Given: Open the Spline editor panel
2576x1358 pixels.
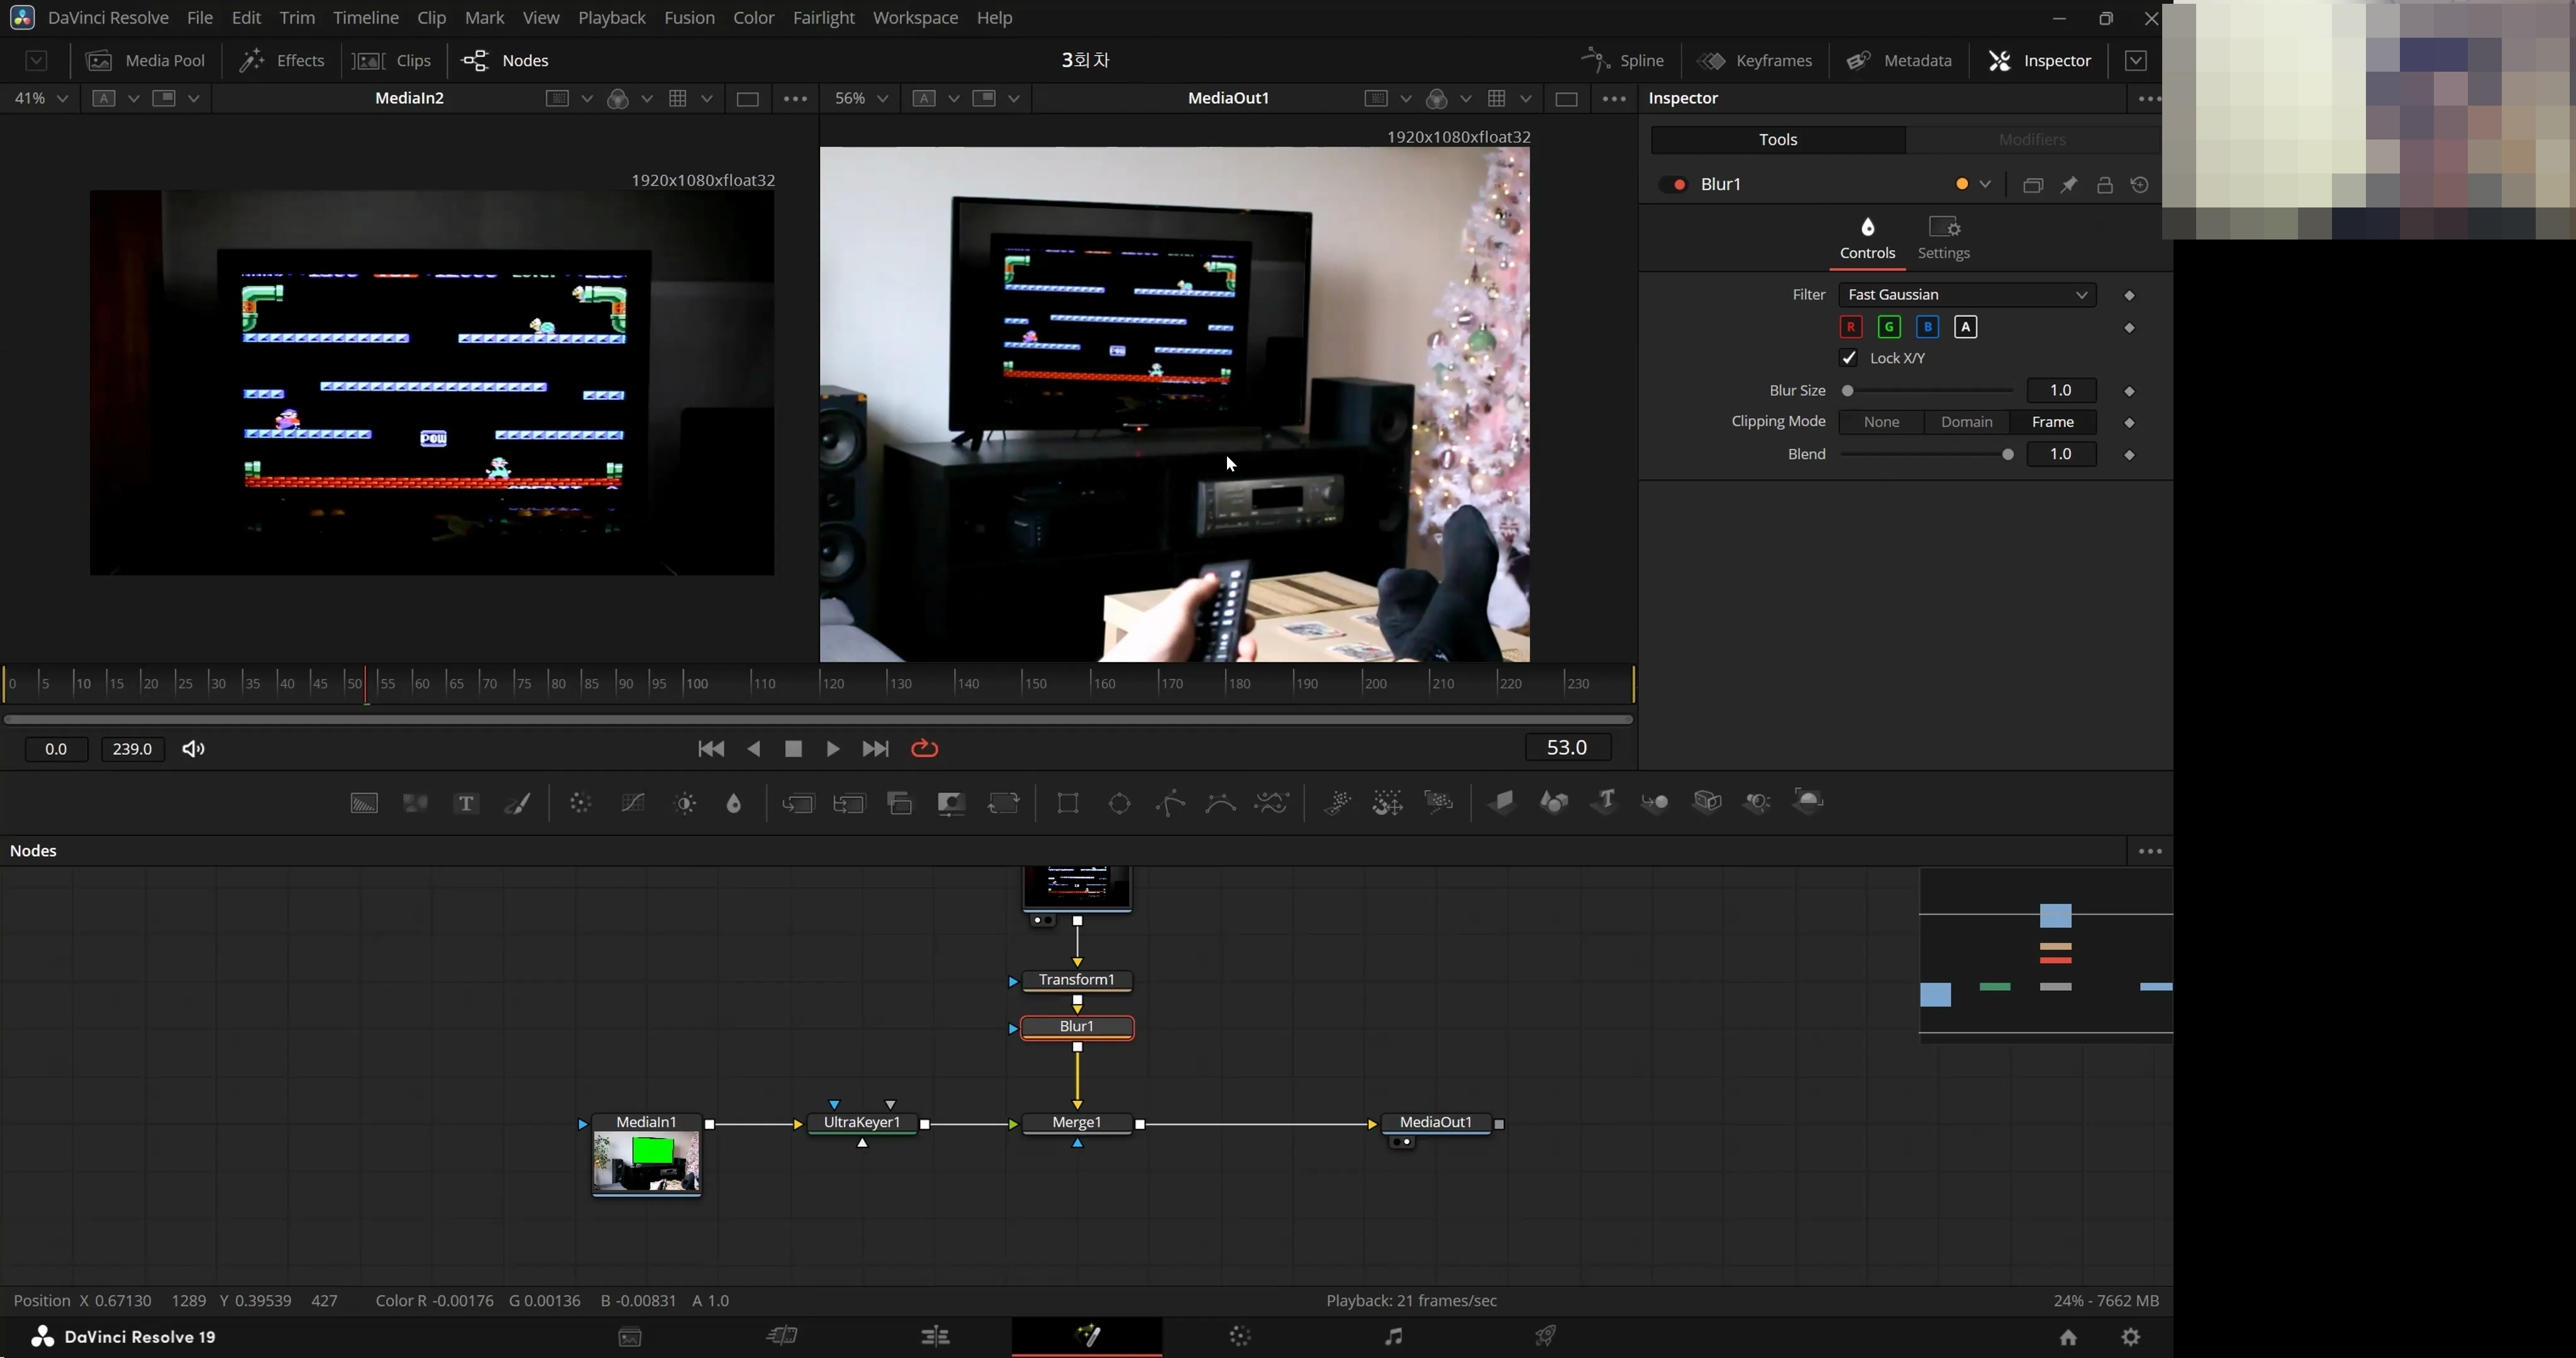Looking at the screenshot, I should tap(1622, 61).
